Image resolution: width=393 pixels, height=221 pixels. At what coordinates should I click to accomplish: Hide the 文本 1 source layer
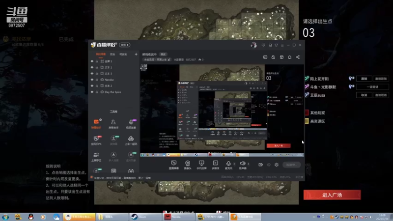click(x=92, y=67)
